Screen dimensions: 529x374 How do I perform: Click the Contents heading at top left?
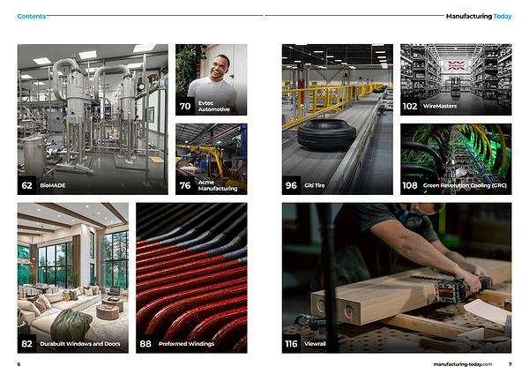pos(32,16)
